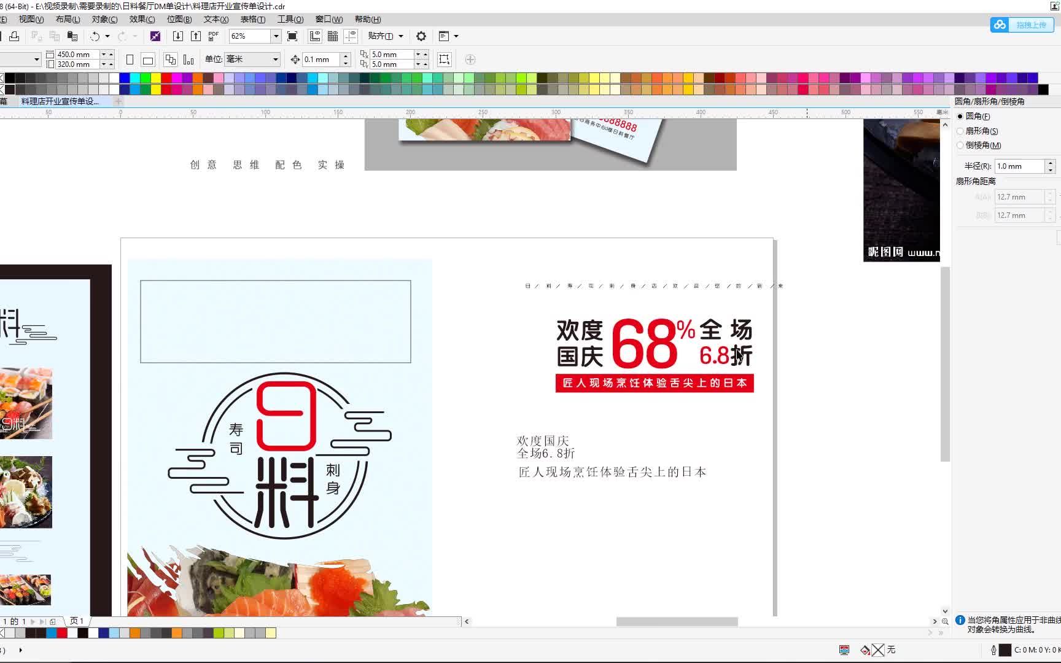Click the zoom navigator icon at scrollbar corner

coord(945,621)
